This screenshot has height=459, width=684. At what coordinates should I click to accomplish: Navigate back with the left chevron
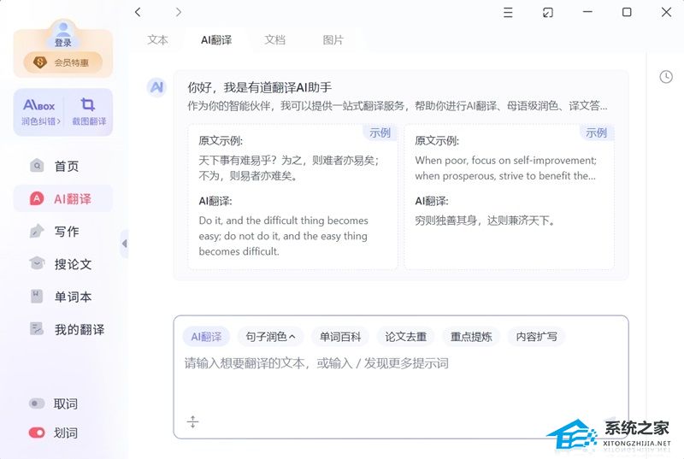pyautogui.click(x=138, y=12)
